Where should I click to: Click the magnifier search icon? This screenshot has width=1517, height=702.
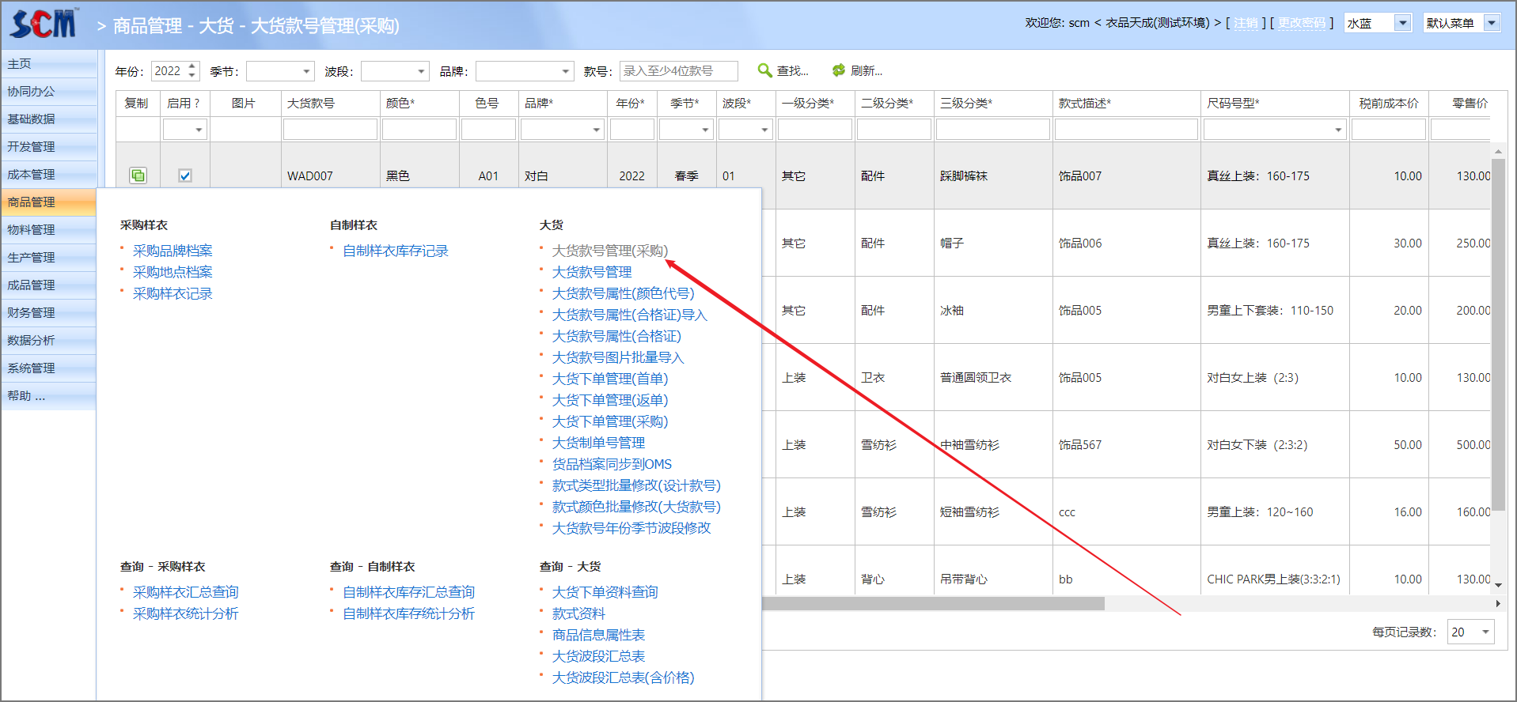tap(764, 70)
